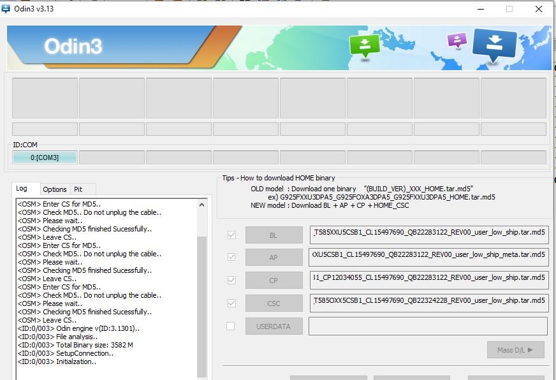The height and width of the screenshot is (380, 556).
Task: Enable the USERDATA checkbox
Action: click(x=230, y=326)
